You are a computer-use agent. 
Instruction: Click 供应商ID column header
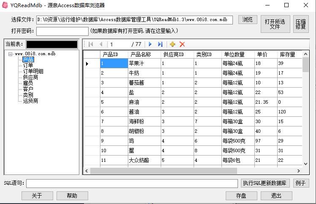tap(177, 54)
